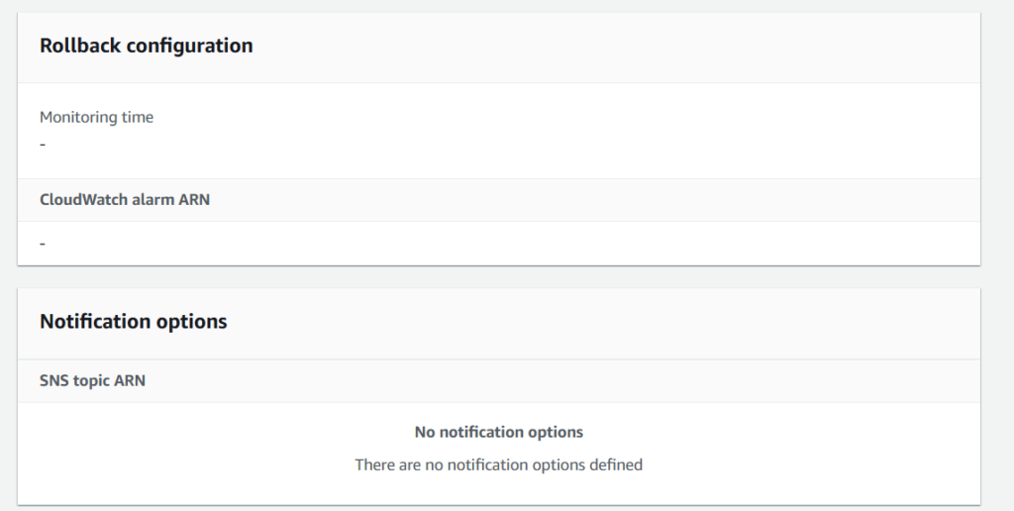Click the word 'ARN' in the CloudWatch alarm header
Screen dimensions: 1014x511
(x=194, y=199)
